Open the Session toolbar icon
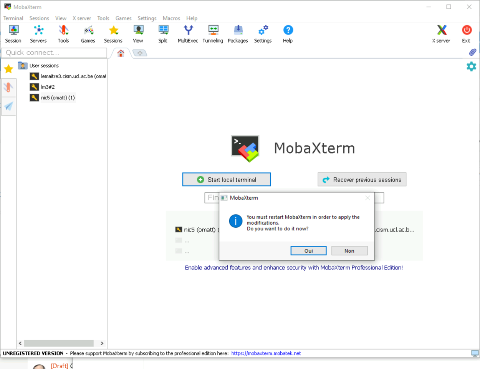 pos(13,34)
